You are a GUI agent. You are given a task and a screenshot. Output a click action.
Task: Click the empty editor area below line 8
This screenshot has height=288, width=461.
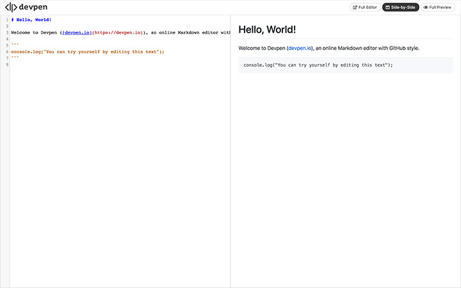(120, 177)
